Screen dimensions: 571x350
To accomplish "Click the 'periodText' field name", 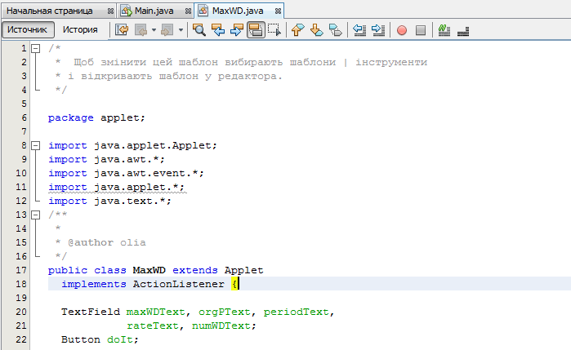I will pos(296,312).
